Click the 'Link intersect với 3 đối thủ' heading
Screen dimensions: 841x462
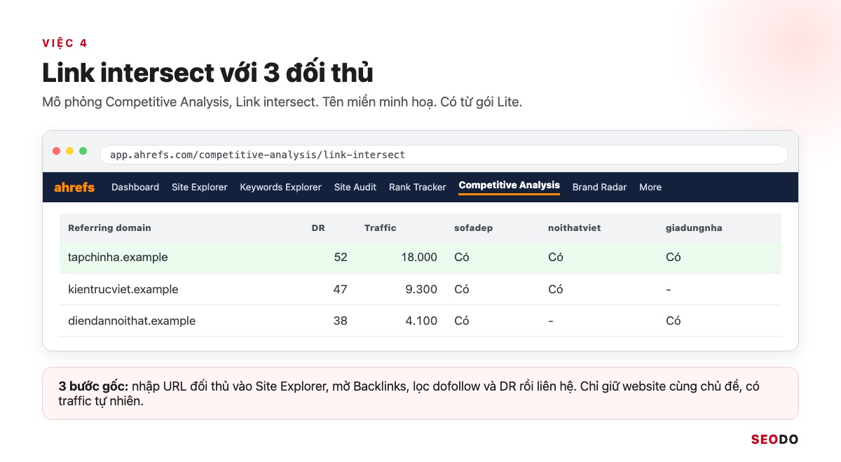click(207, 73)
